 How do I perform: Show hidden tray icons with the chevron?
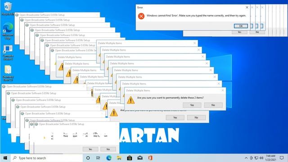[x=246, y=158]
